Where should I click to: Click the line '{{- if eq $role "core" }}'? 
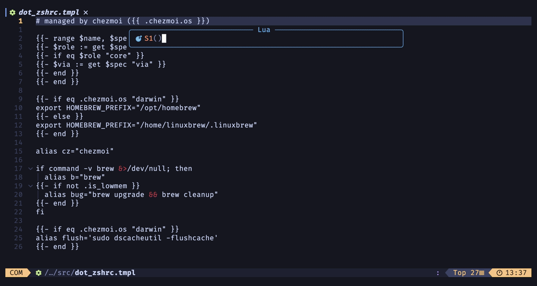click(90, 55)
